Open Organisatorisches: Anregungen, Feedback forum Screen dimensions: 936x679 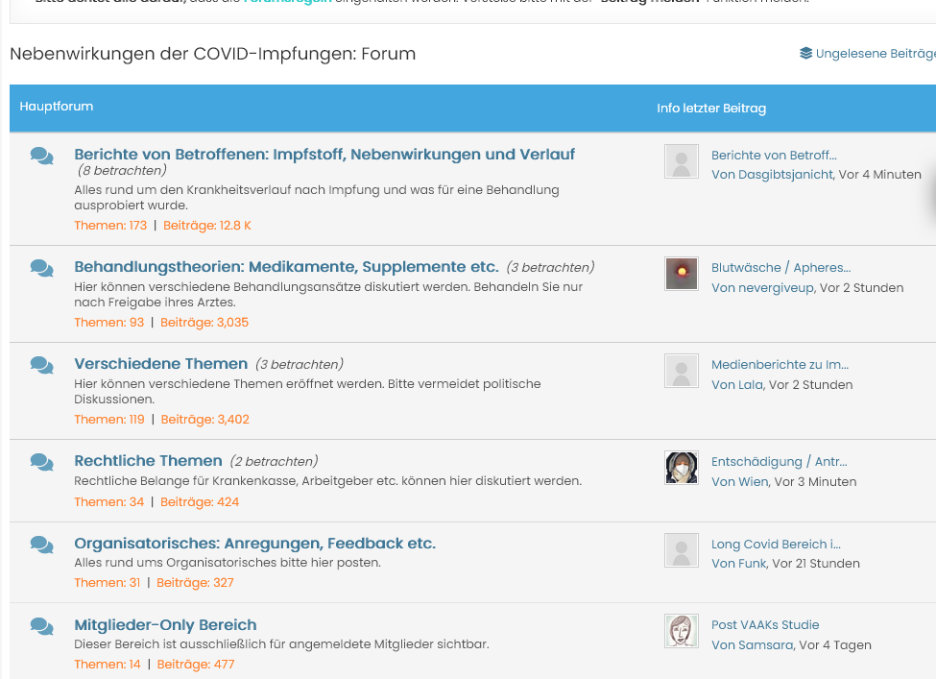(x=254, y=544)
